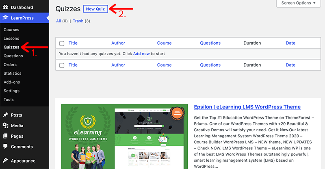Open the Pages menu
The width and height of the screenshot is (325, 169).
[24, 136]
